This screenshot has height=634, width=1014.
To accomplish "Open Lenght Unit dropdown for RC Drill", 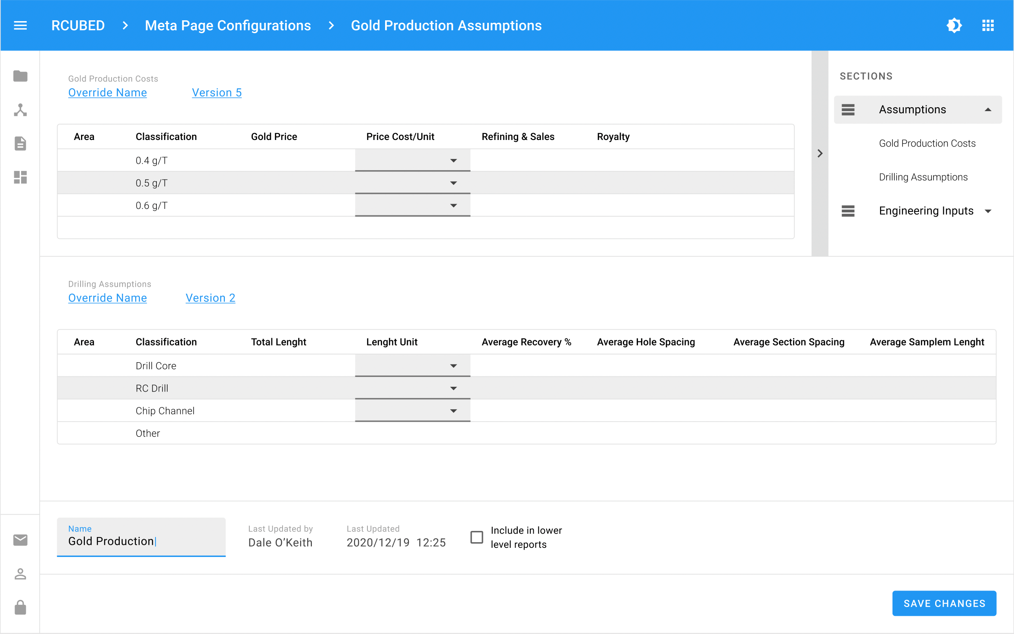I will [412, 388].
